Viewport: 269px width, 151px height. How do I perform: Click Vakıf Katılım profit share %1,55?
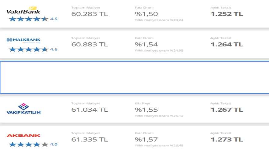pyautogui.click(x=146, y=110)
